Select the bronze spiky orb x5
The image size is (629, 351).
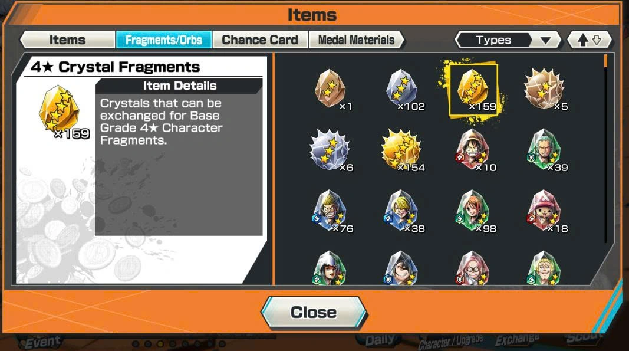(x=544, y=89)
